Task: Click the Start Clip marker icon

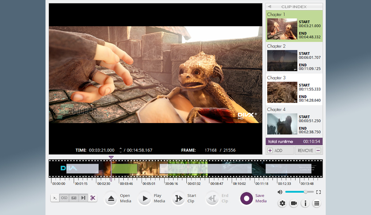Action: coord(179,199)
